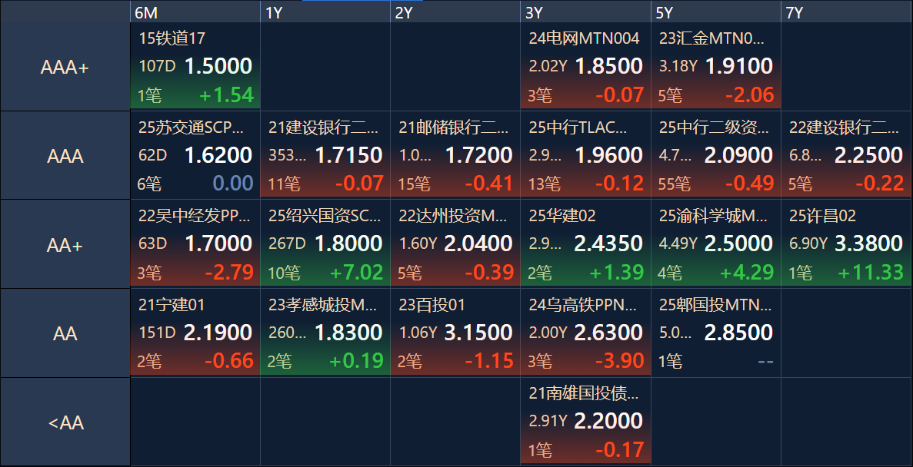Viewport: 913px width, 467px height.
Task: Open the 22吴中经发PPN cell
Action: point(195,243)
